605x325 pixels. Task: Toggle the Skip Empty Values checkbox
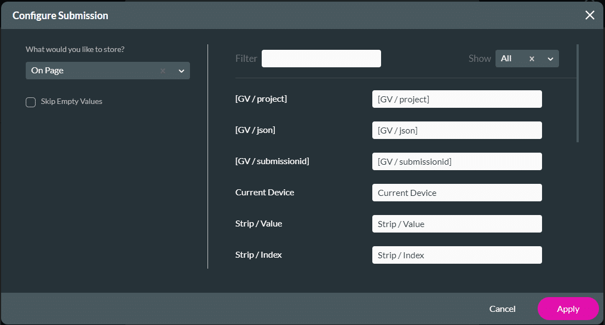tap(31, 102)
